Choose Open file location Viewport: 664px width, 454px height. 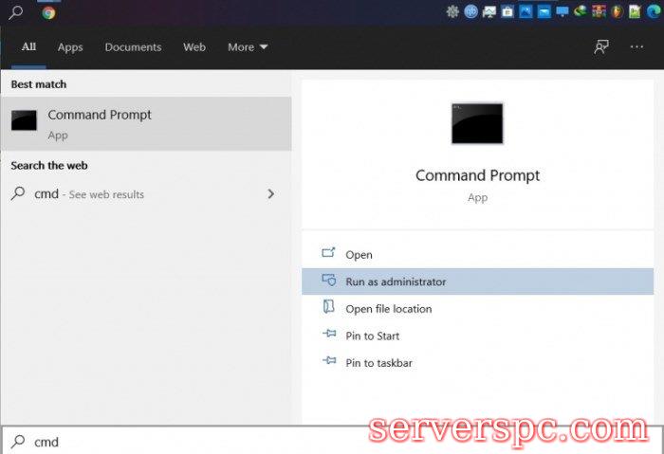pyautogui.click(x=388, y=309)
